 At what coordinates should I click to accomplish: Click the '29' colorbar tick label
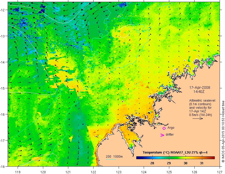[x=169, y=163]
